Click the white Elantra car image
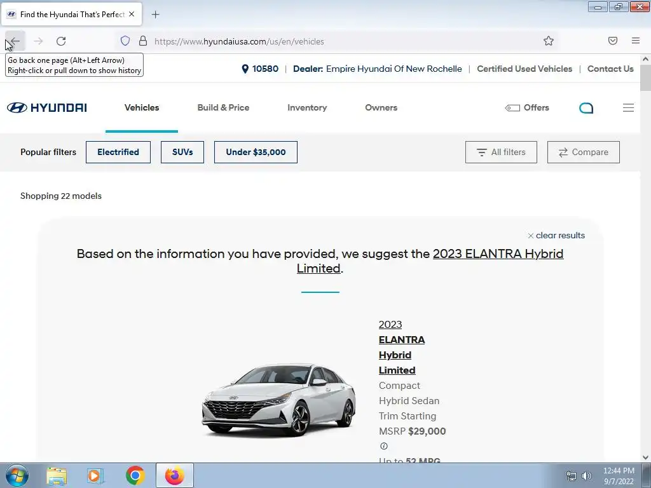This screenshot has height=488, width=651. 278,400
